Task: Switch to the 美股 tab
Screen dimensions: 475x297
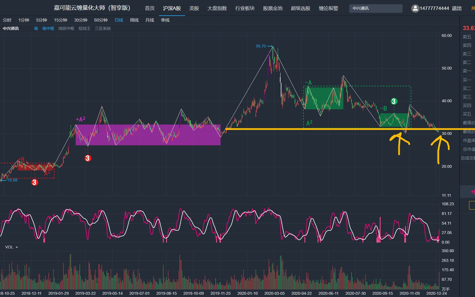Action: pyautogui.click(x=194, y=8)
